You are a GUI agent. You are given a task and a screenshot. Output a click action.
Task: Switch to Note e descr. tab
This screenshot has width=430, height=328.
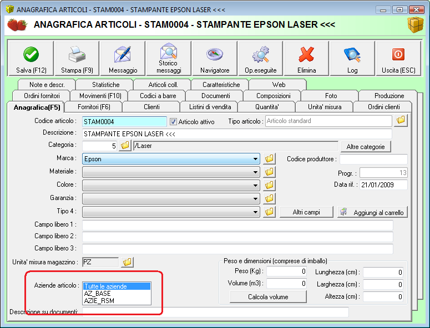point(47,85)
